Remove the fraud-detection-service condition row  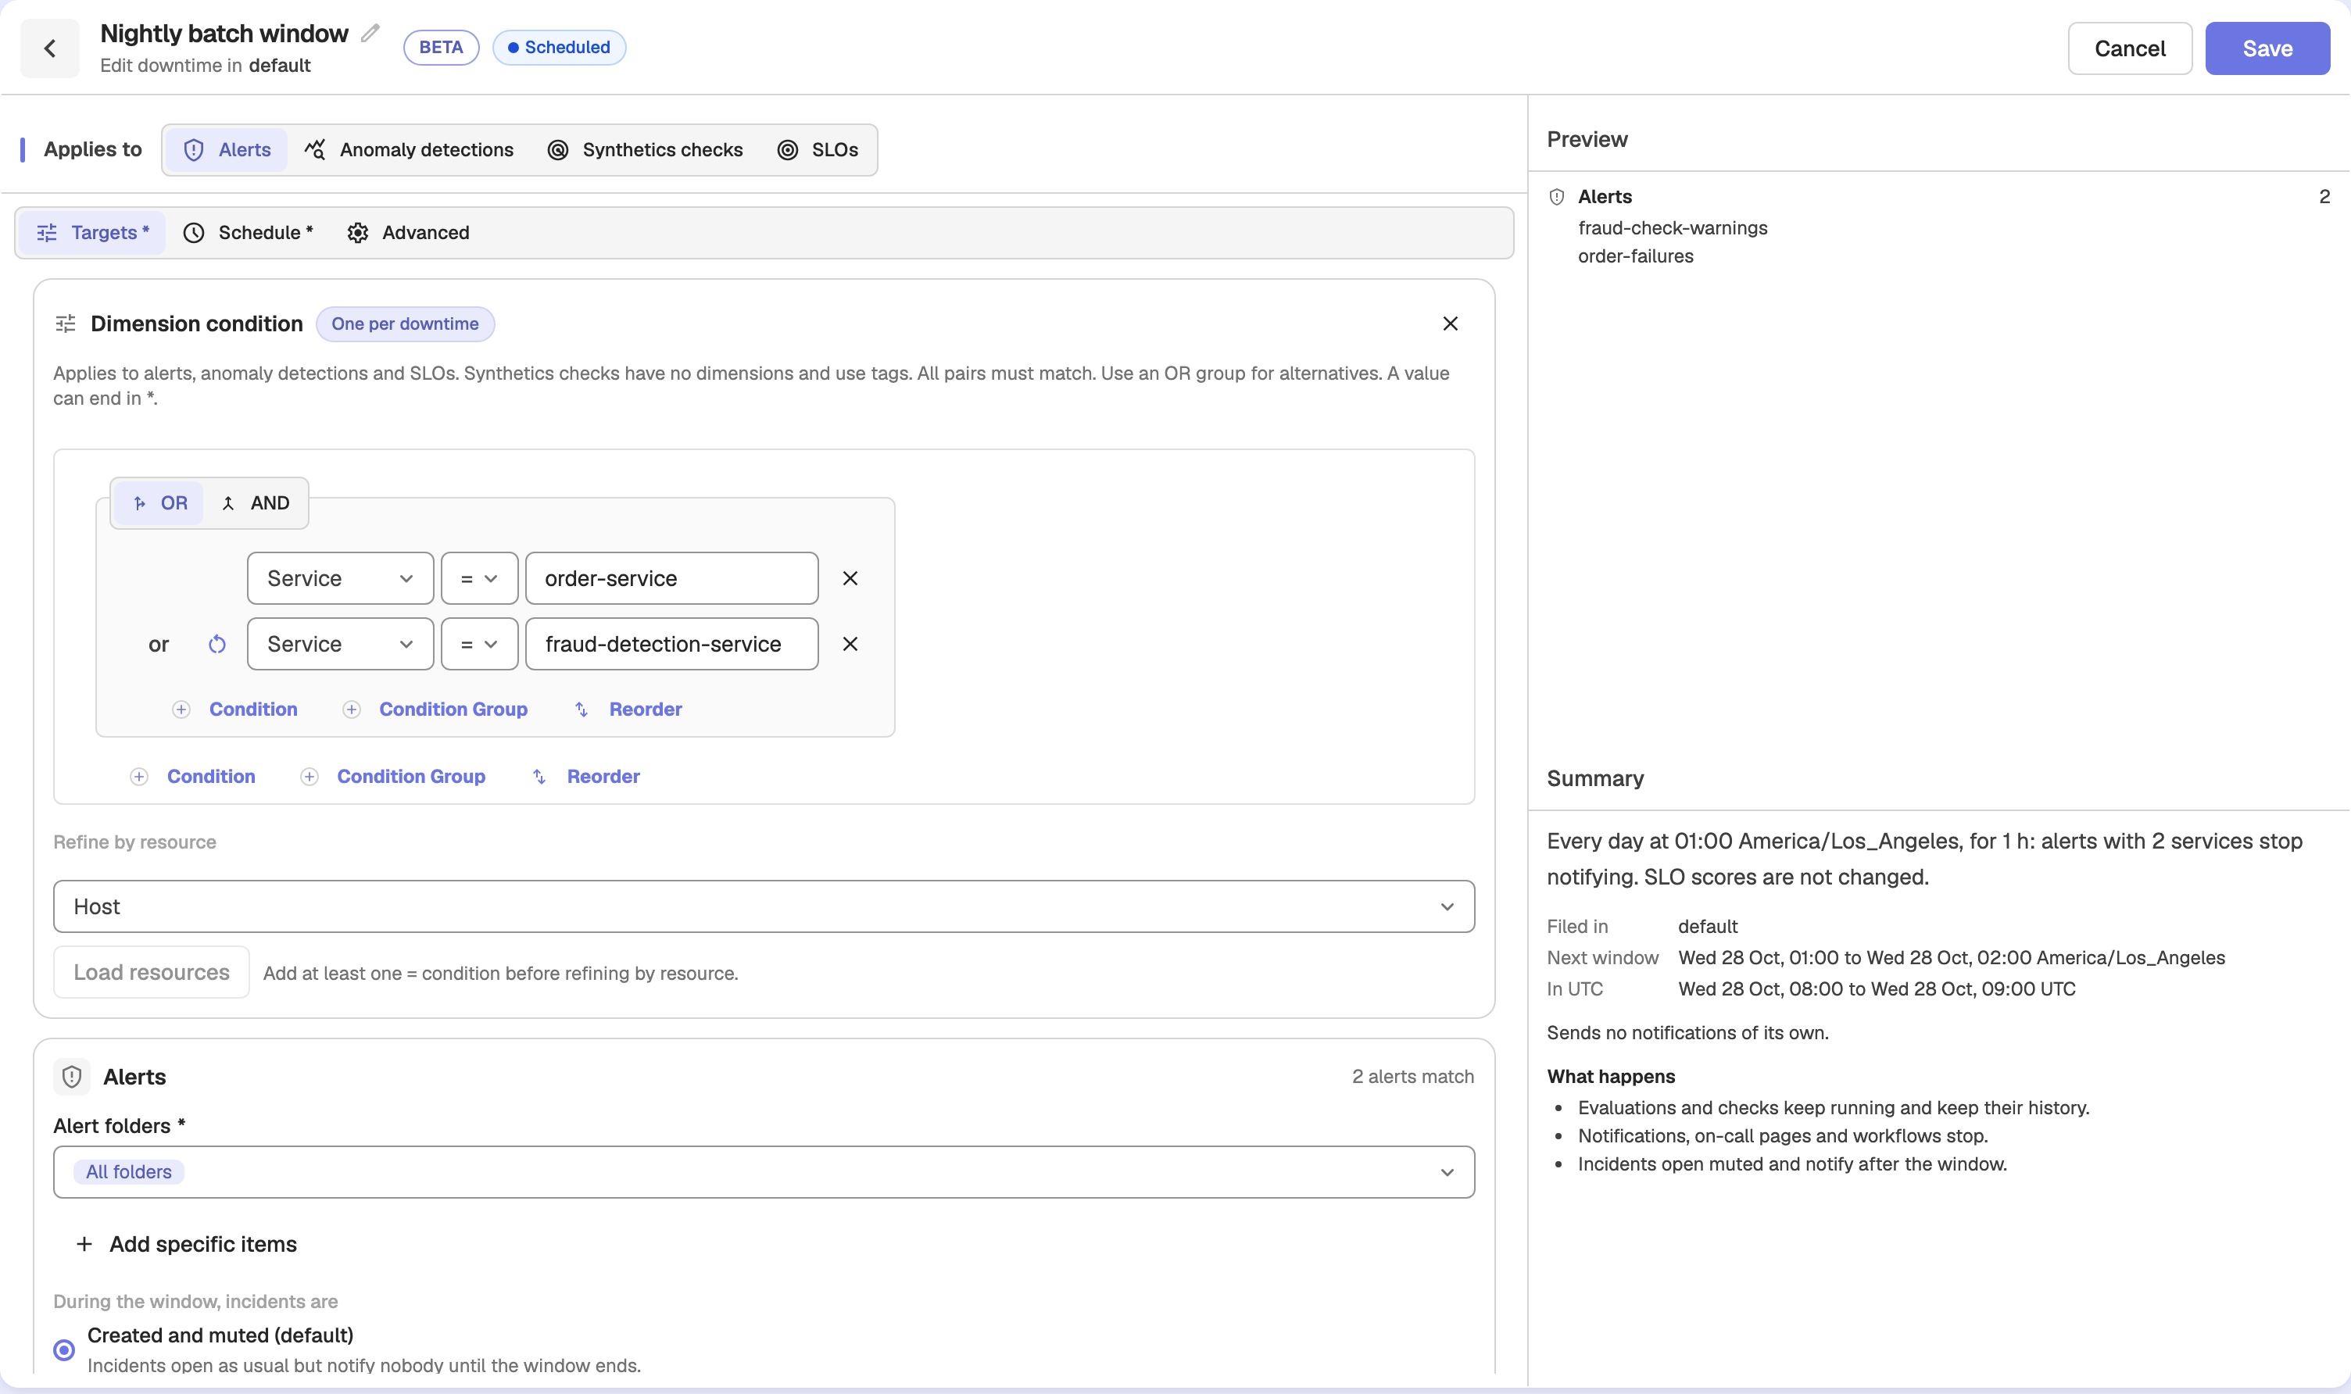click(849, 645)
